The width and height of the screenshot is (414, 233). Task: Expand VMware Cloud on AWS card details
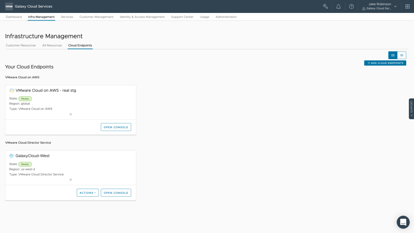pos(71,114)
